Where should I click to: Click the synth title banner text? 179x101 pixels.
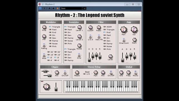(90, 15)
